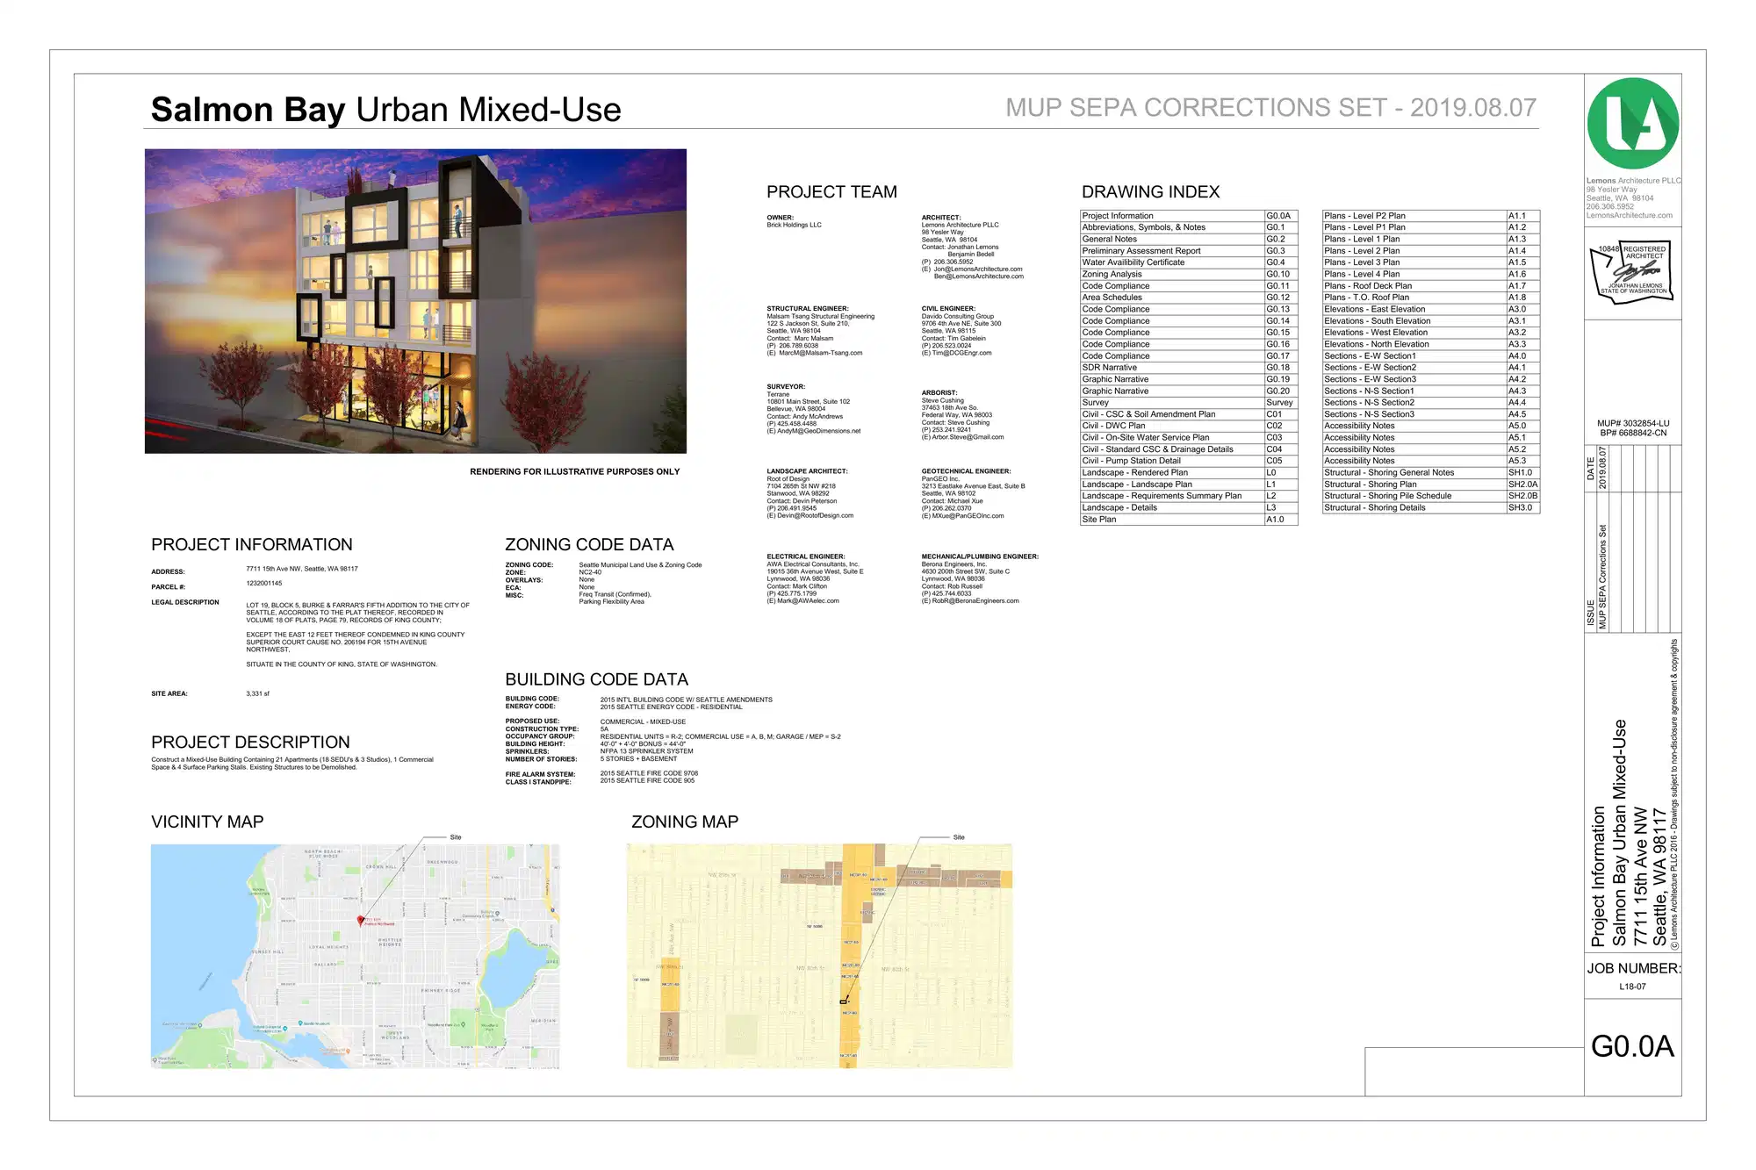Click the 'BUILDING CODE DATA' heading

[x=596, y=679]
